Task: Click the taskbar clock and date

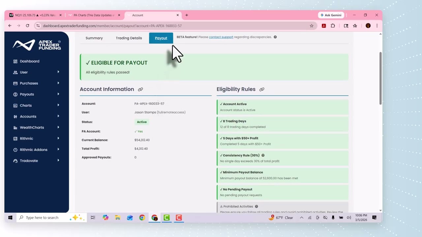Action: pos(361,218)
